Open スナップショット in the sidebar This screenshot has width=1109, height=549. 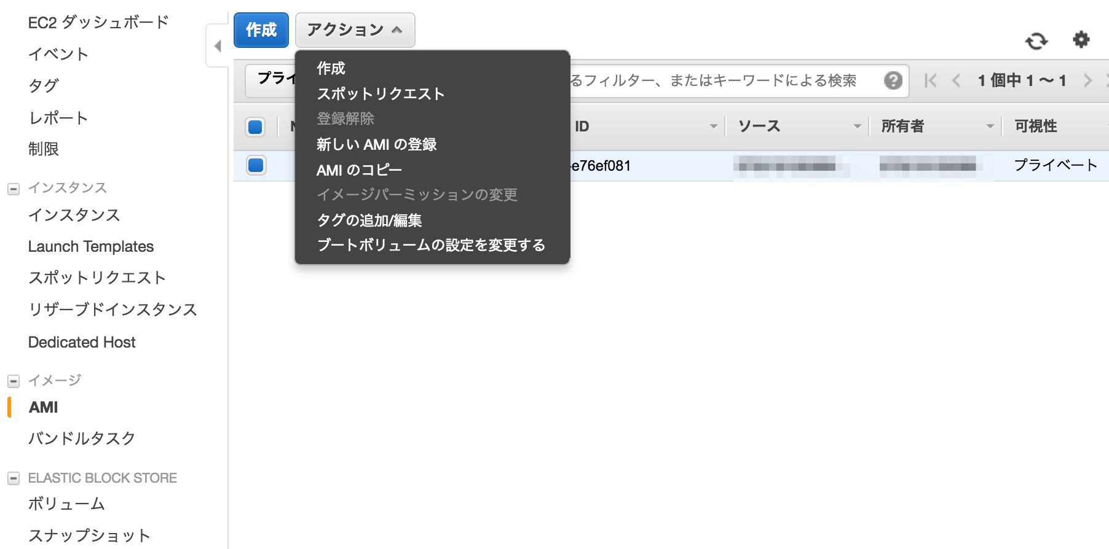click(x=90, y=535)
